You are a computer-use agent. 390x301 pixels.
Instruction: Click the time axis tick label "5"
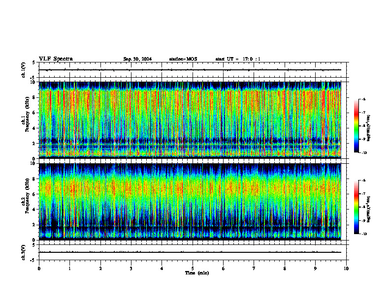[x=193, y=269]
